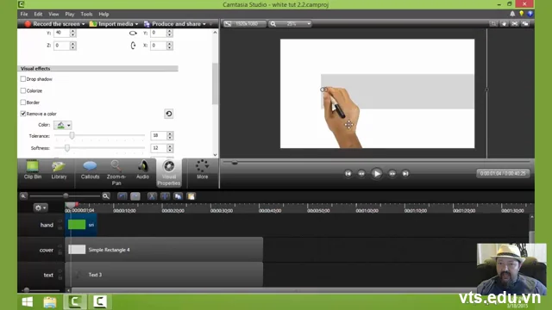
Task: Expand Produce and share dropdown arrow
Action: coord(204,24)
